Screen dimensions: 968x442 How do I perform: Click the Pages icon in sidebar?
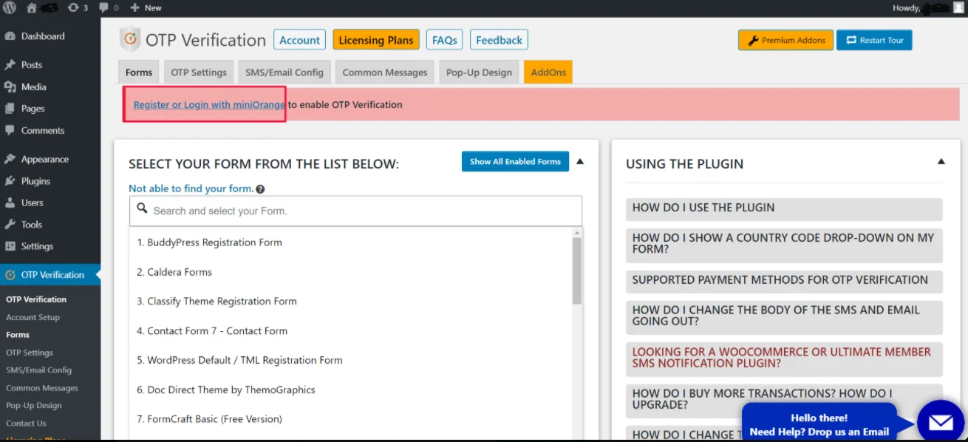(x=10, y=109)
